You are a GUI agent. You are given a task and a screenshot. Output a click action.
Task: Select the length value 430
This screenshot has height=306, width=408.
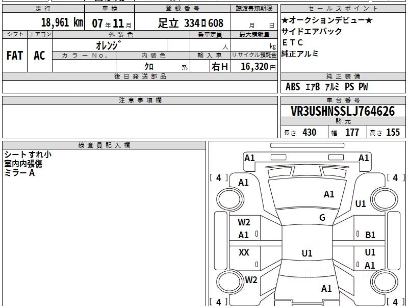click(x=309, y=132)
